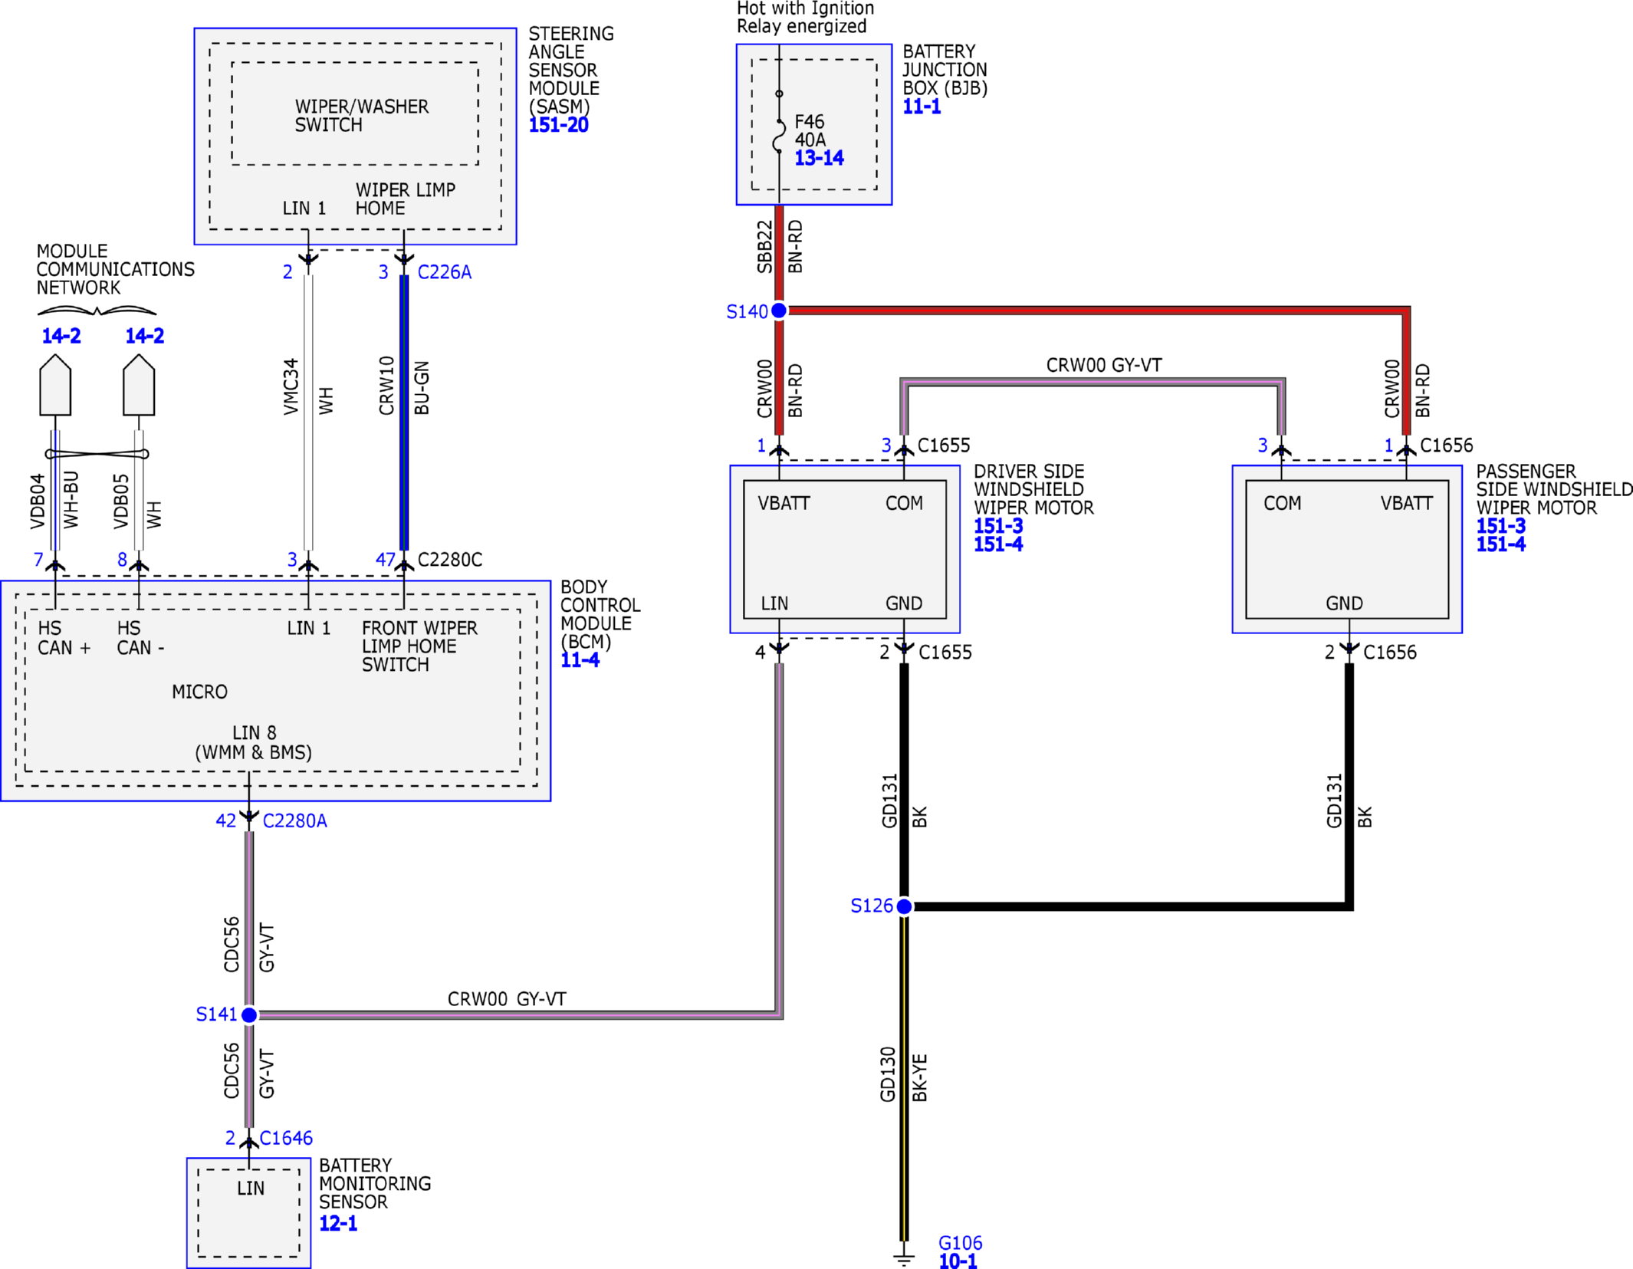Open the 12-1 Battery Monitoring Sensor link
1633x1269 pixels.
pos(338,1223)
